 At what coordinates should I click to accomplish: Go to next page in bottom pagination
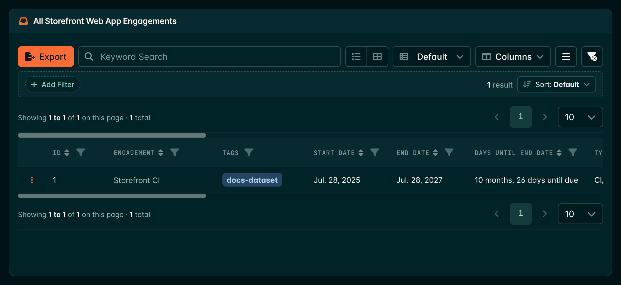[x=545, y=214]
